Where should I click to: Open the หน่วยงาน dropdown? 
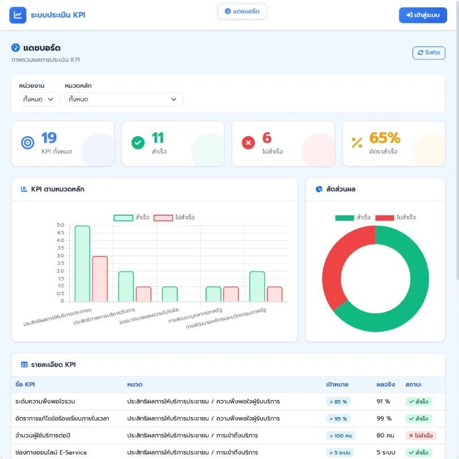(39, 99)
